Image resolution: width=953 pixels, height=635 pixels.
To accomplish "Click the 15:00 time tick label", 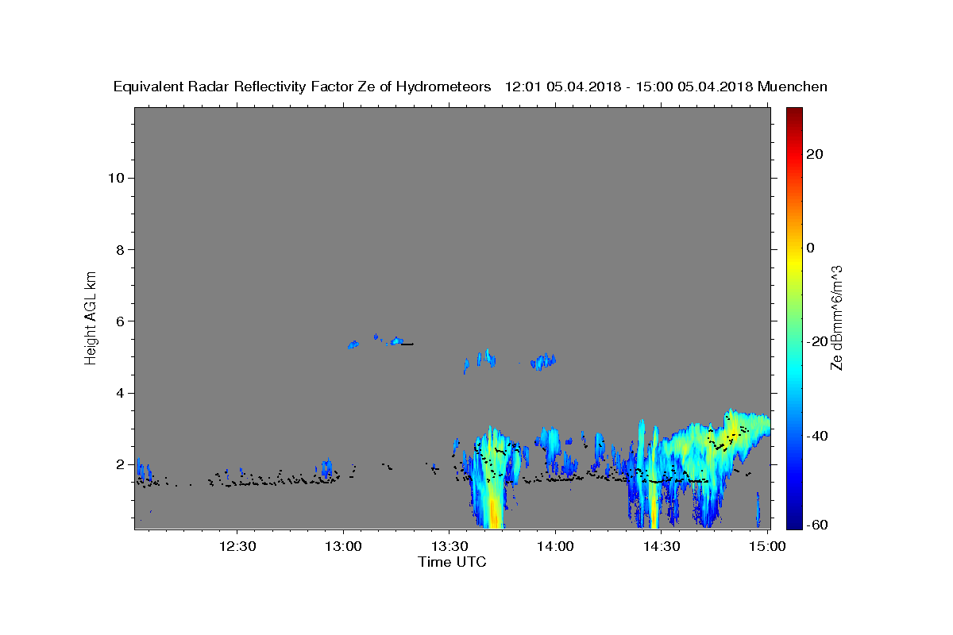I will point(767,546).
